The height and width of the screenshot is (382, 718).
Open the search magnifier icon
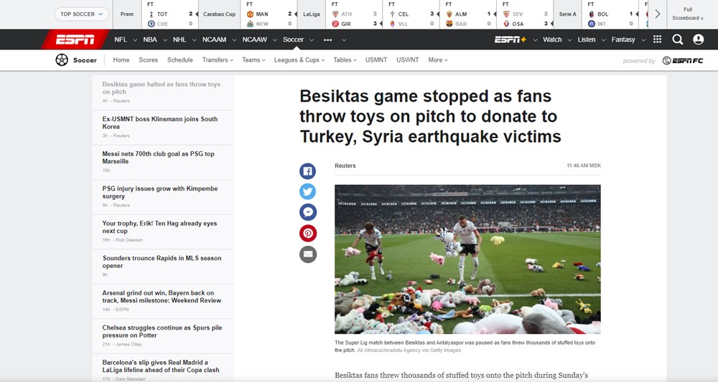(678, 39)
